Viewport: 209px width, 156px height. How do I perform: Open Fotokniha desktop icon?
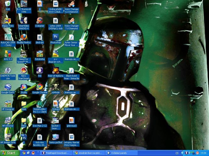(x=40, y=56)
